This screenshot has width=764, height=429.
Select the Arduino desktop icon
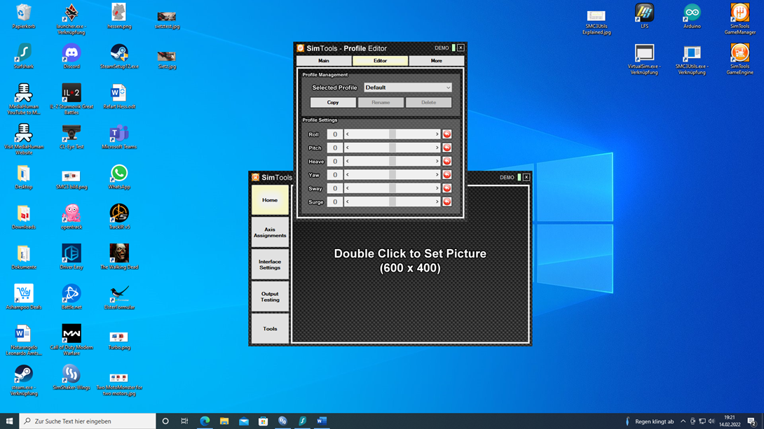click(x=692, y=17)
